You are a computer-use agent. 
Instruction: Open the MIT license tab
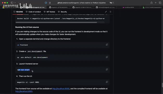(x=49, y=12)
